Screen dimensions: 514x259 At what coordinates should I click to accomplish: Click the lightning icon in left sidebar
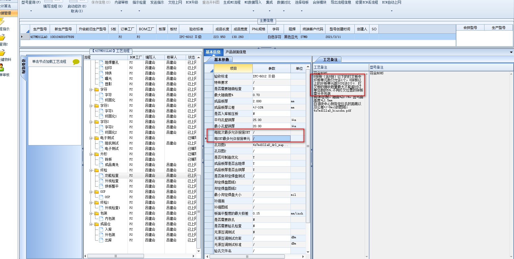pyautogui.click(x=2, y=22)
